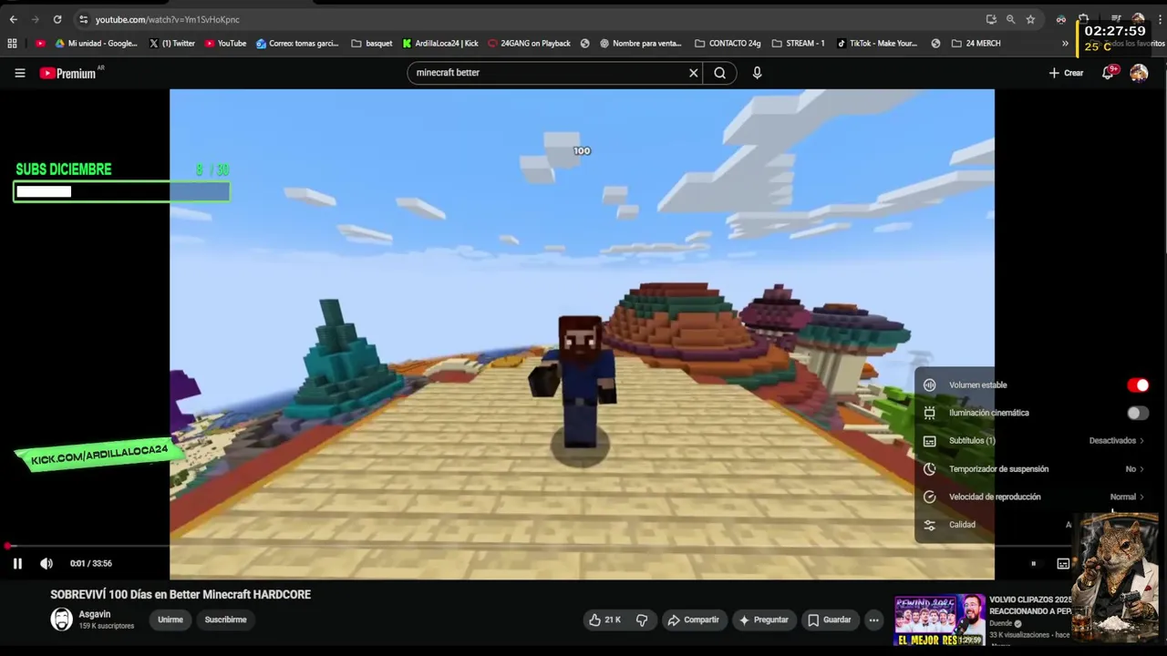
Task: Like the video with 21 K likes
Action: pyautogui.click(x=605, y=620)
